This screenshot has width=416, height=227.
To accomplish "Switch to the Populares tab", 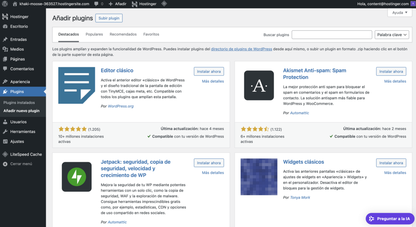I will click(94, 34).
